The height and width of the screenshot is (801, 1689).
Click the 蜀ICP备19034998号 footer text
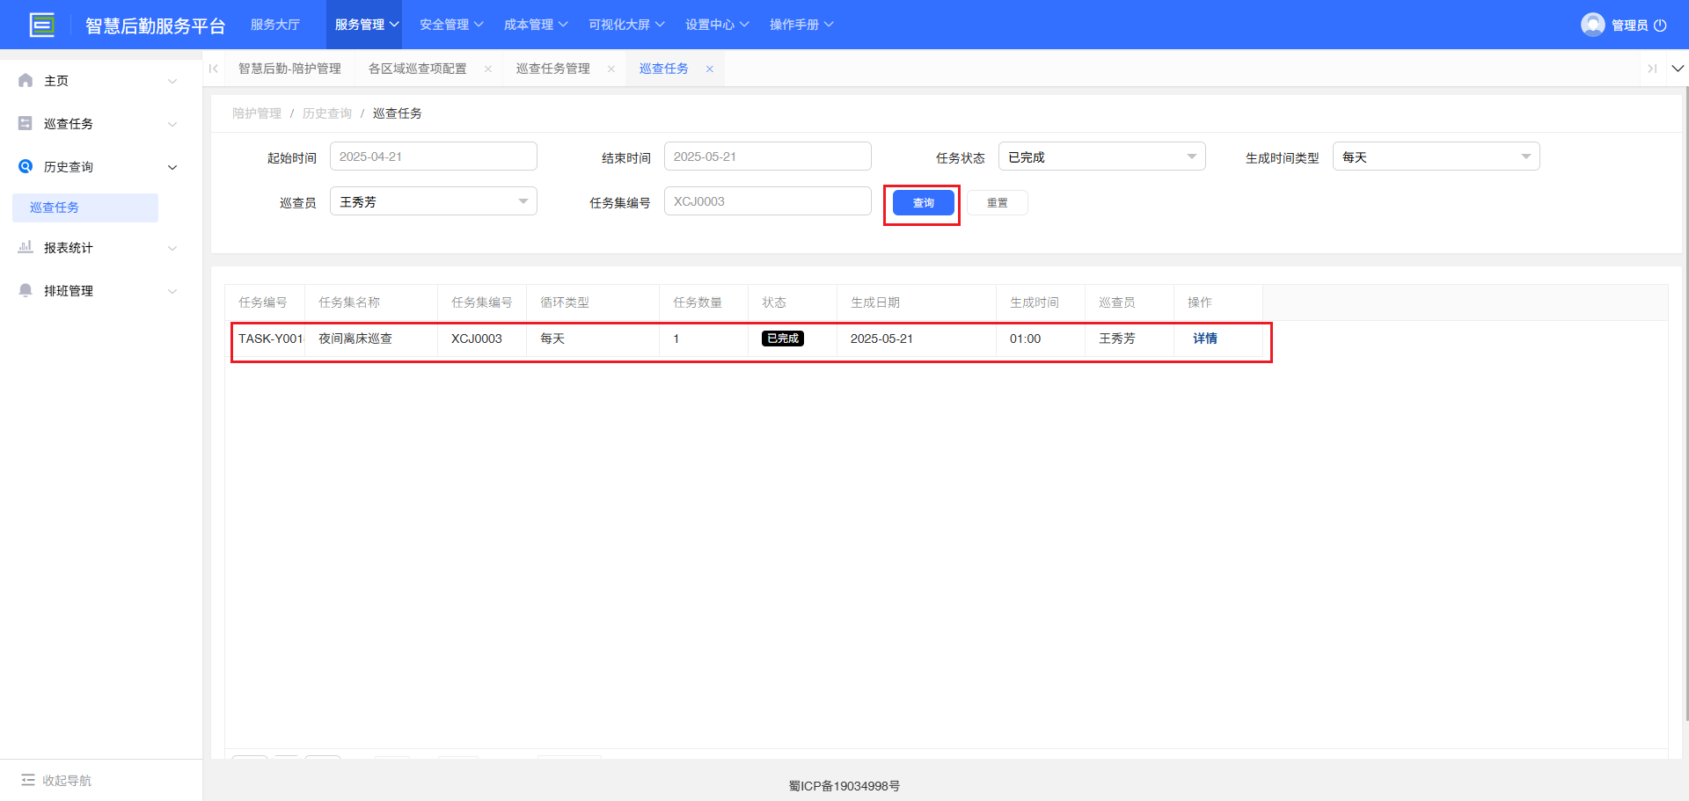coord(844,786)
